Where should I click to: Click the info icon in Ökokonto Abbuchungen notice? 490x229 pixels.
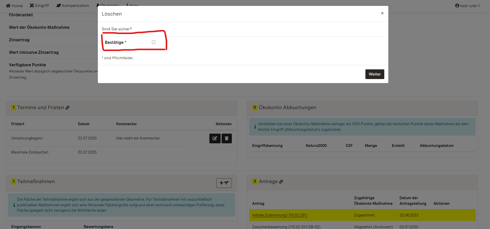255,127
